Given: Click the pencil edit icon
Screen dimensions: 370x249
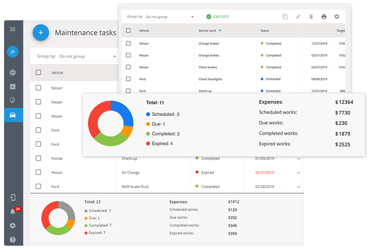Looking at the screenshot, I should (298, 17).
